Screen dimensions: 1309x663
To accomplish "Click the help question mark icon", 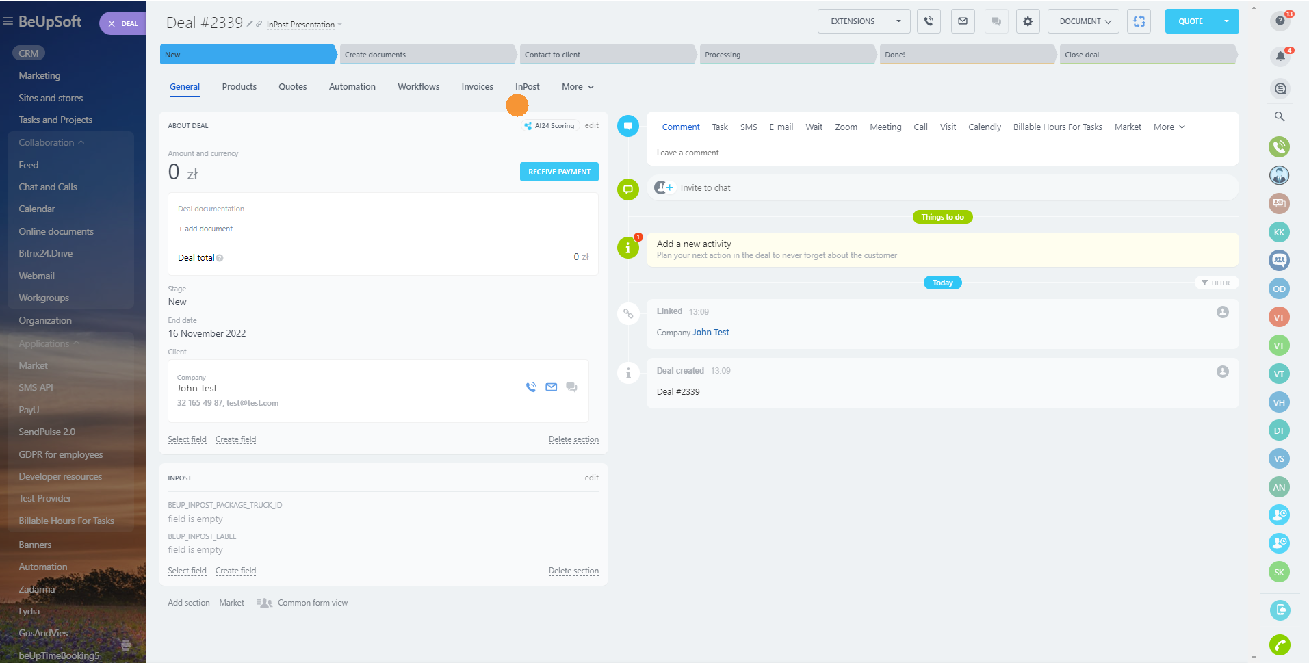I will point(1280,21).
